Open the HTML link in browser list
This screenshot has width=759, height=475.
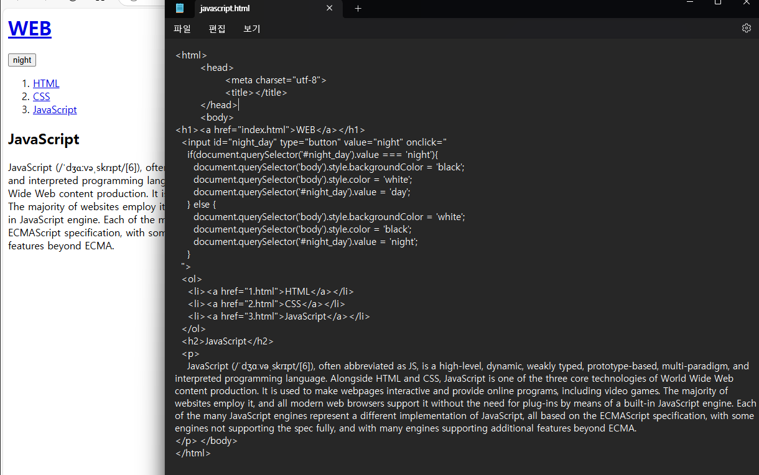(x=46, y=83)
